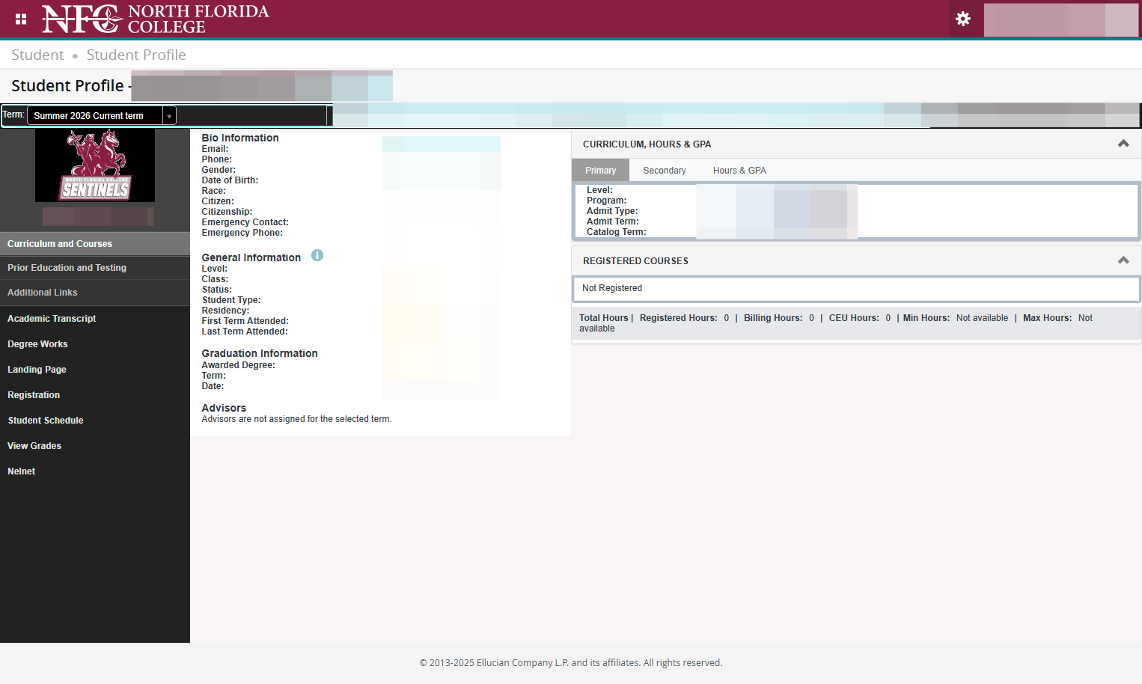Click the 'Graduation Information' heading
The height and width of the screenshot is (684, 1142).
[260, 353]
